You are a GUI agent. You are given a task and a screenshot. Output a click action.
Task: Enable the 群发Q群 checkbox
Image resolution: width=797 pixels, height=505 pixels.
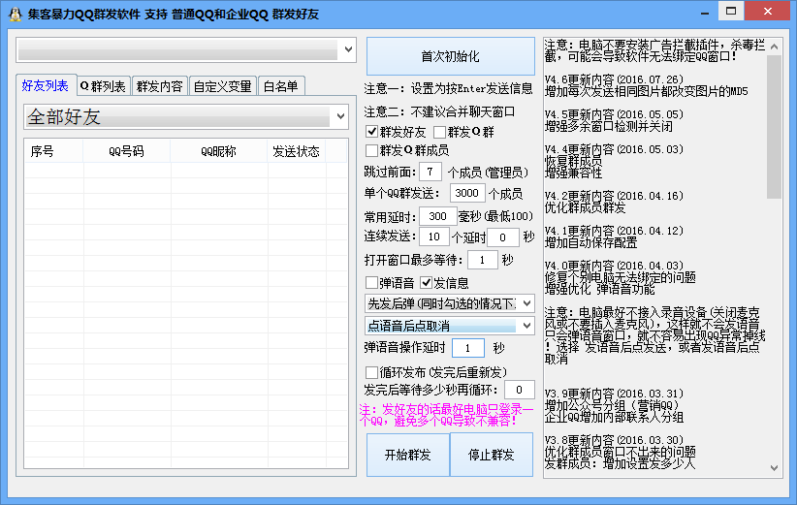tap(440, 132)
